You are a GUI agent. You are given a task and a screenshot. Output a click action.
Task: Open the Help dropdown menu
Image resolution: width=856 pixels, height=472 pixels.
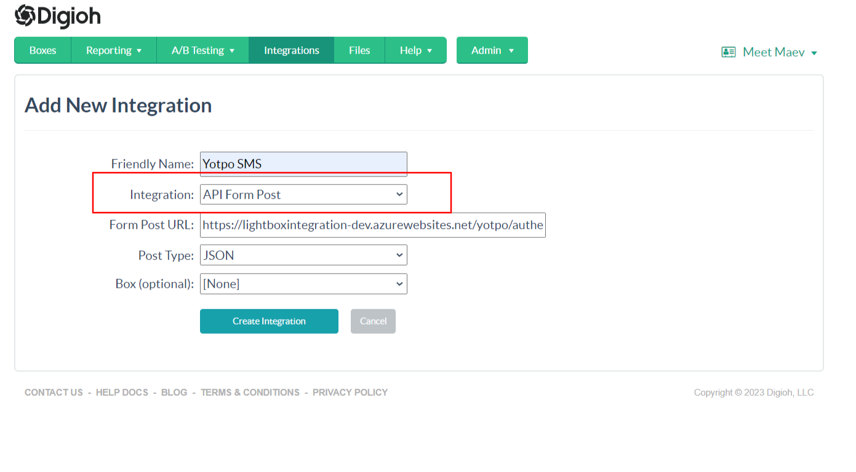pos(416,50)
